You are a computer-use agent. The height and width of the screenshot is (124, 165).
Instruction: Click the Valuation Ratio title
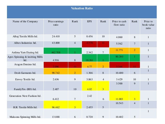pyautogui.click(x=82, y=8)
